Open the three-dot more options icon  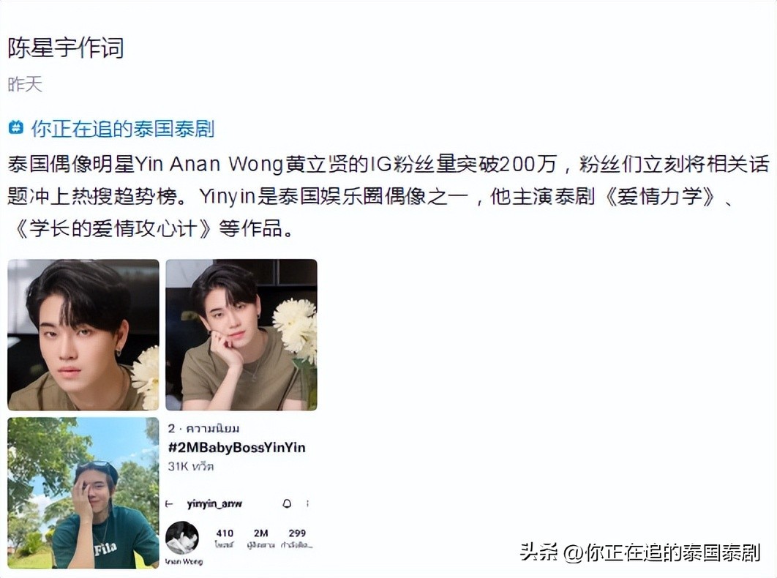(x=308, y=503)
